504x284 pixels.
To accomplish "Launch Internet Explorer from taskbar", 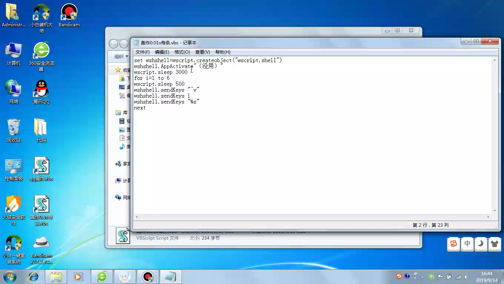I will point(33,276).
